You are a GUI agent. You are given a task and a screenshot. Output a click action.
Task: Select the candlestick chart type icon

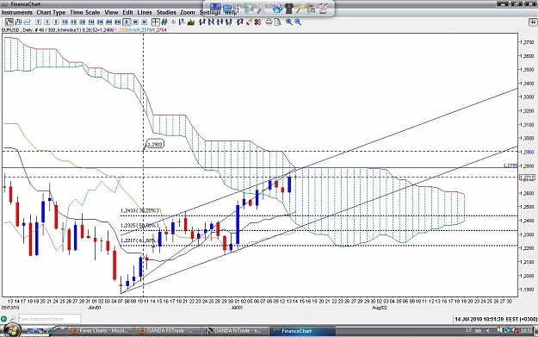click(9, 22)
